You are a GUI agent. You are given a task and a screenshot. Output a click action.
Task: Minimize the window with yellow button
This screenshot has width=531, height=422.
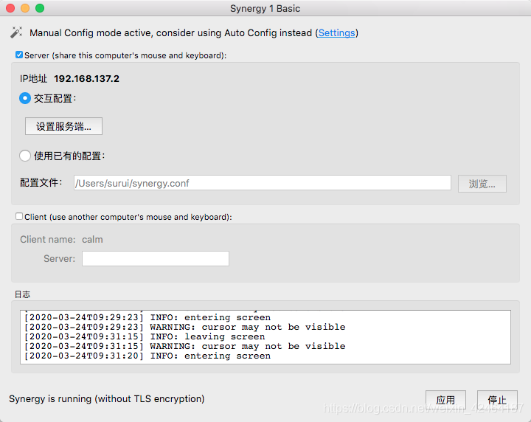tap(25, 8)
